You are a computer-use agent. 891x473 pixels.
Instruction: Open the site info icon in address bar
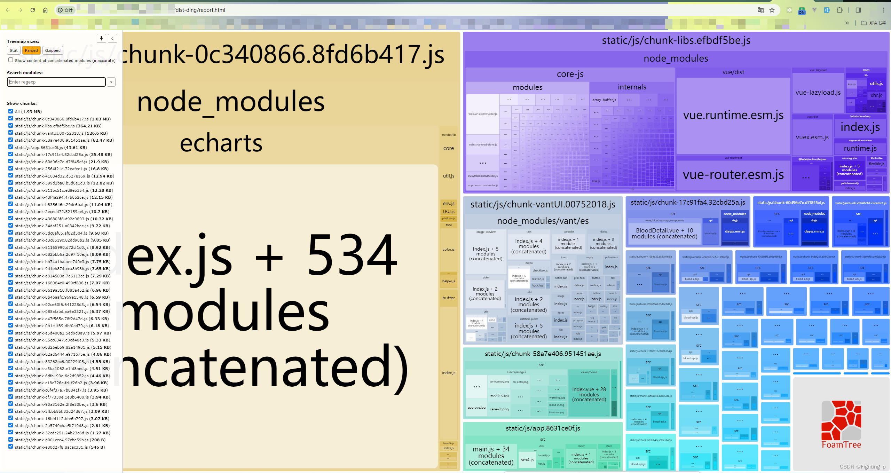click(60, 10)
